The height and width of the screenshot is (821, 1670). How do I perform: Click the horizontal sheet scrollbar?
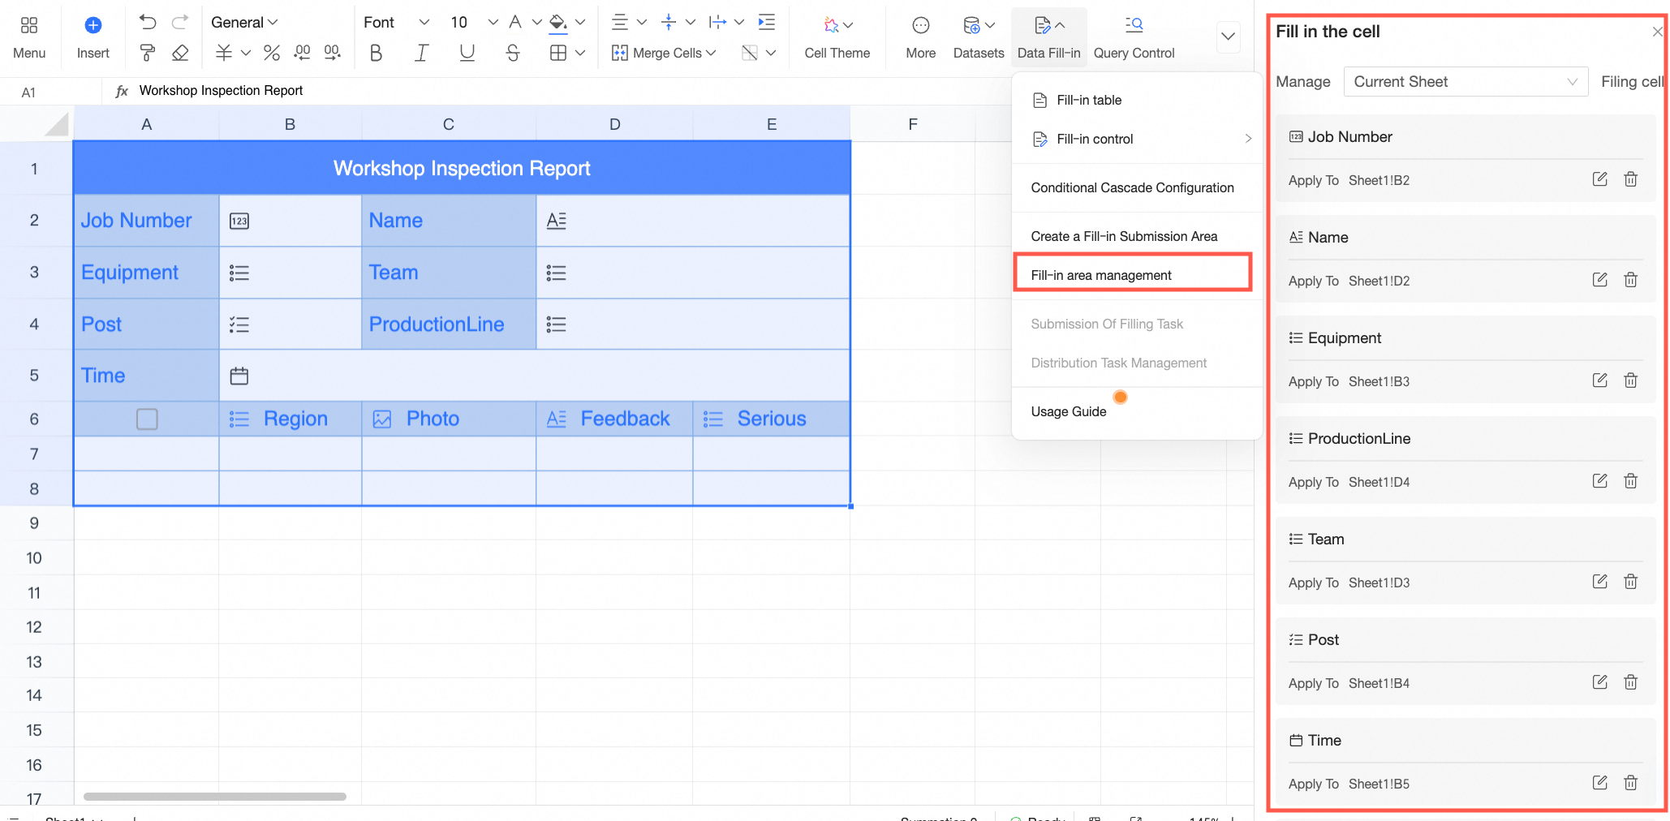tap(215, 797)
